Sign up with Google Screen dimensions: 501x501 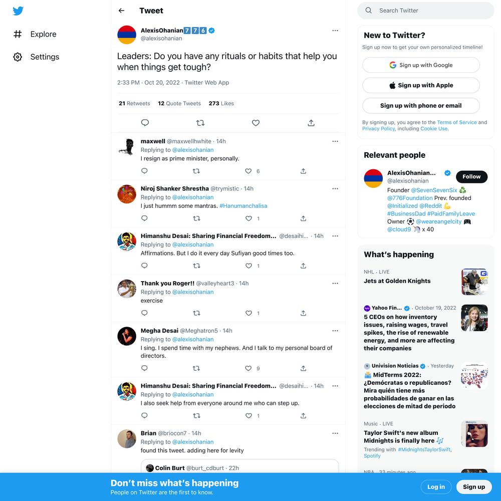[x=421, y=65]
